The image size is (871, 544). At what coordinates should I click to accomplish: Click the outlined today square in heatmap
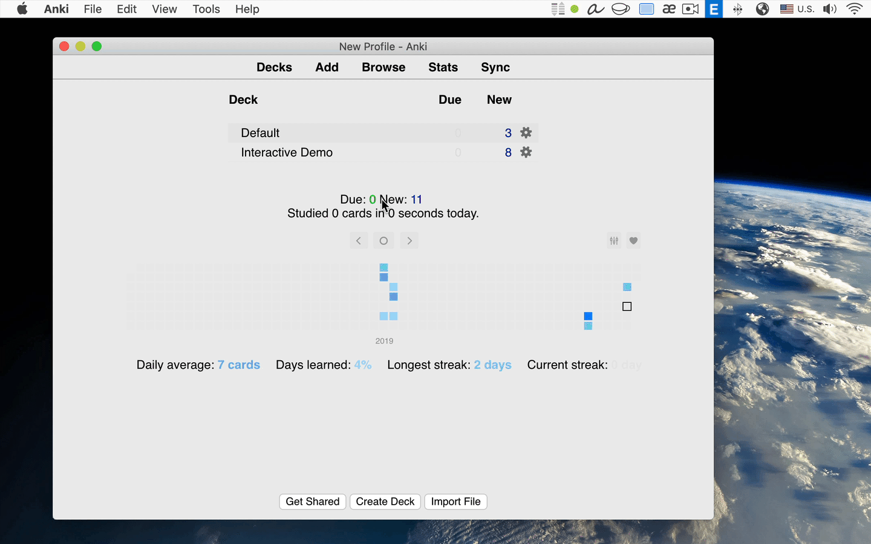click(x=627, y=306)
